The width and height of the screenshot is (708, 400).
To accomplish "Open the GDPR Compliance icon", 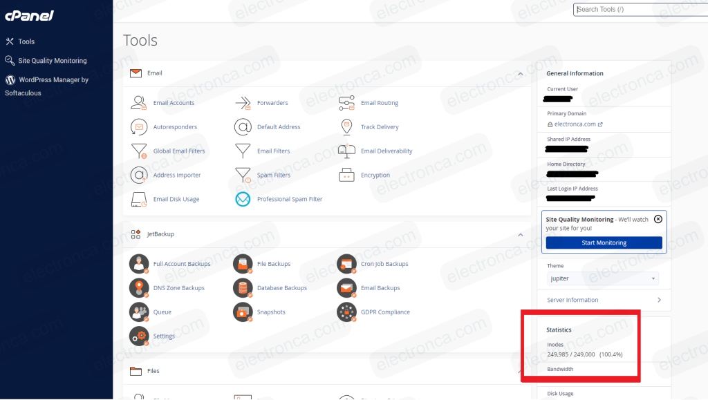I will [x=346, y=312].
